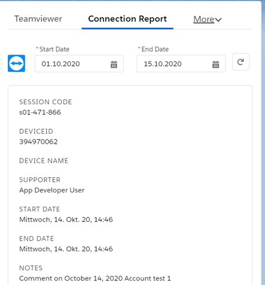This screenshot has width=265, height=285.
Task: Click the SESSION CODE heading
Action: pos(45,102)
